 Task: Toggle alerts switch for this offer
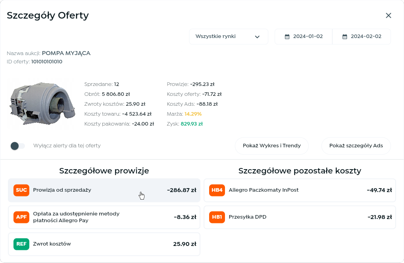point(18,146)
